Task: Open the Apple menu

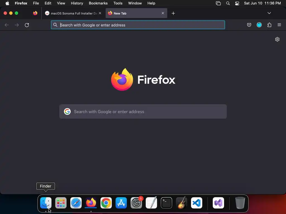Action: (x=7, y=3)
